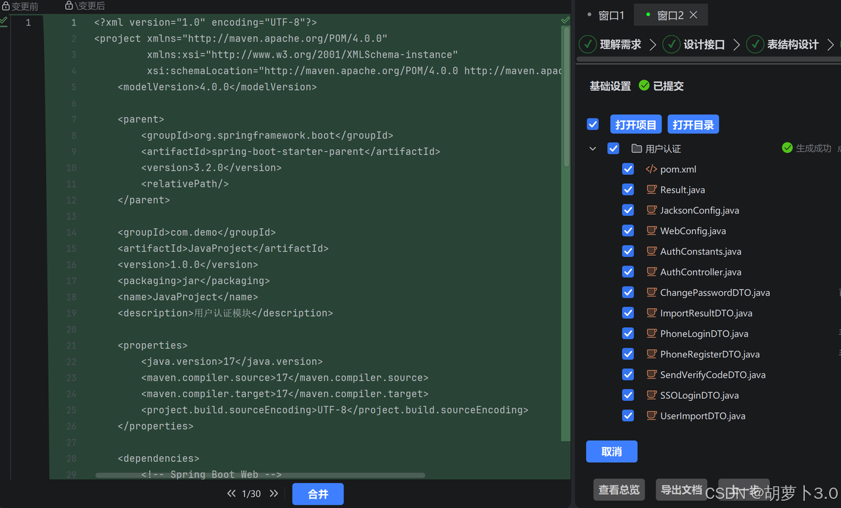Viewport: 841px width, 508px height.
Task: Select the pom.xml file name
Action: pyautogui.click(x=678, y=169)
